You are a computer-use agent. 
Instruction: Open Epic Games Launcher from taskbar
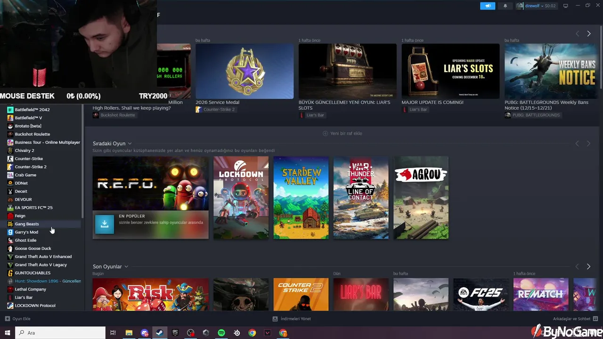[x=175, y=333]
